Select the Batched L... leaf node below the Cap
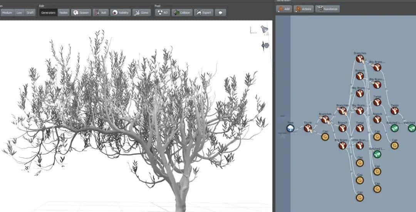 tap(377, 154)
